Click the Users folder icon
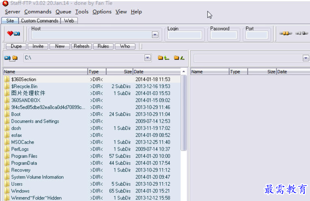Viewport: 310px width, 201px height. tap(7, 184)
